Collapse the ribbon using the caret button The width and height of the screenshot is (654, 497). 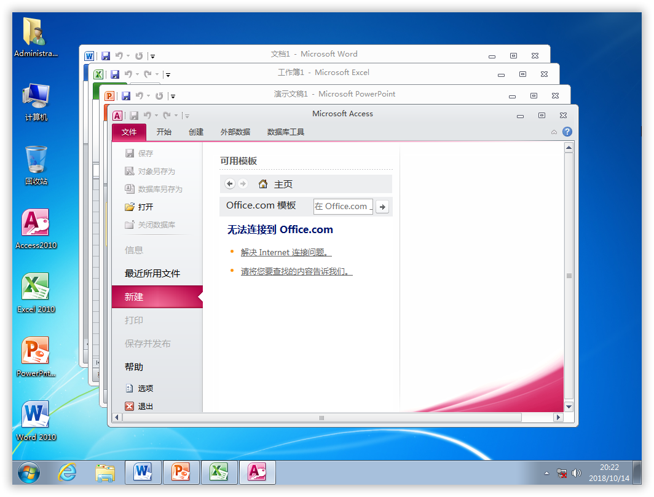tap(554, 132)
